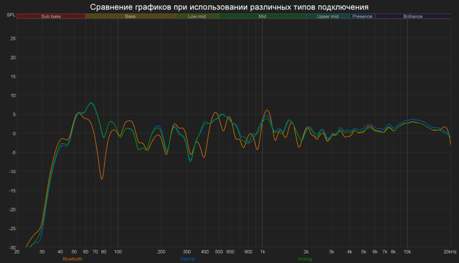Select the Upper mid band
Viewport: 459px width, 263px height.
point(328,16)
